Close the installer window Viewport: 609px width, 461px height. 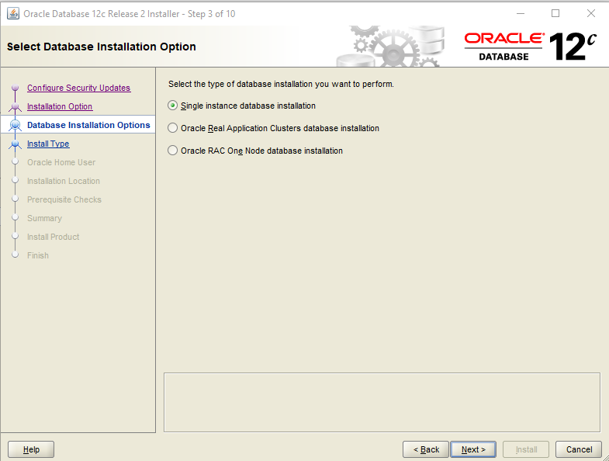pyautogui.click(x=590, y=14)
